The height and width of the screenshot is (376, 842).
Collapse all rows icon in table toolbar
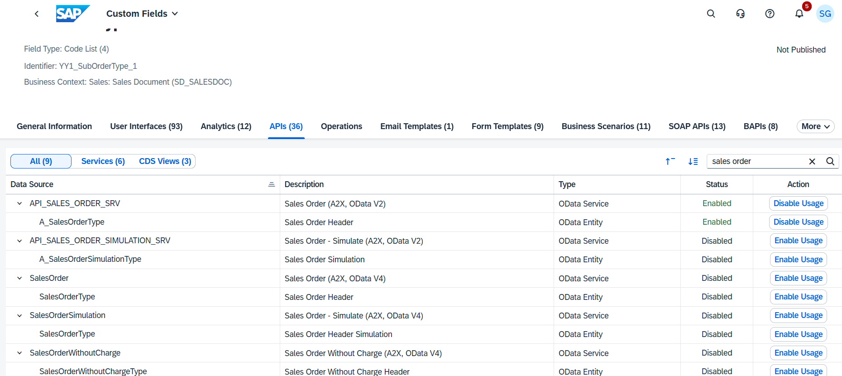click(x=670, y=161)
